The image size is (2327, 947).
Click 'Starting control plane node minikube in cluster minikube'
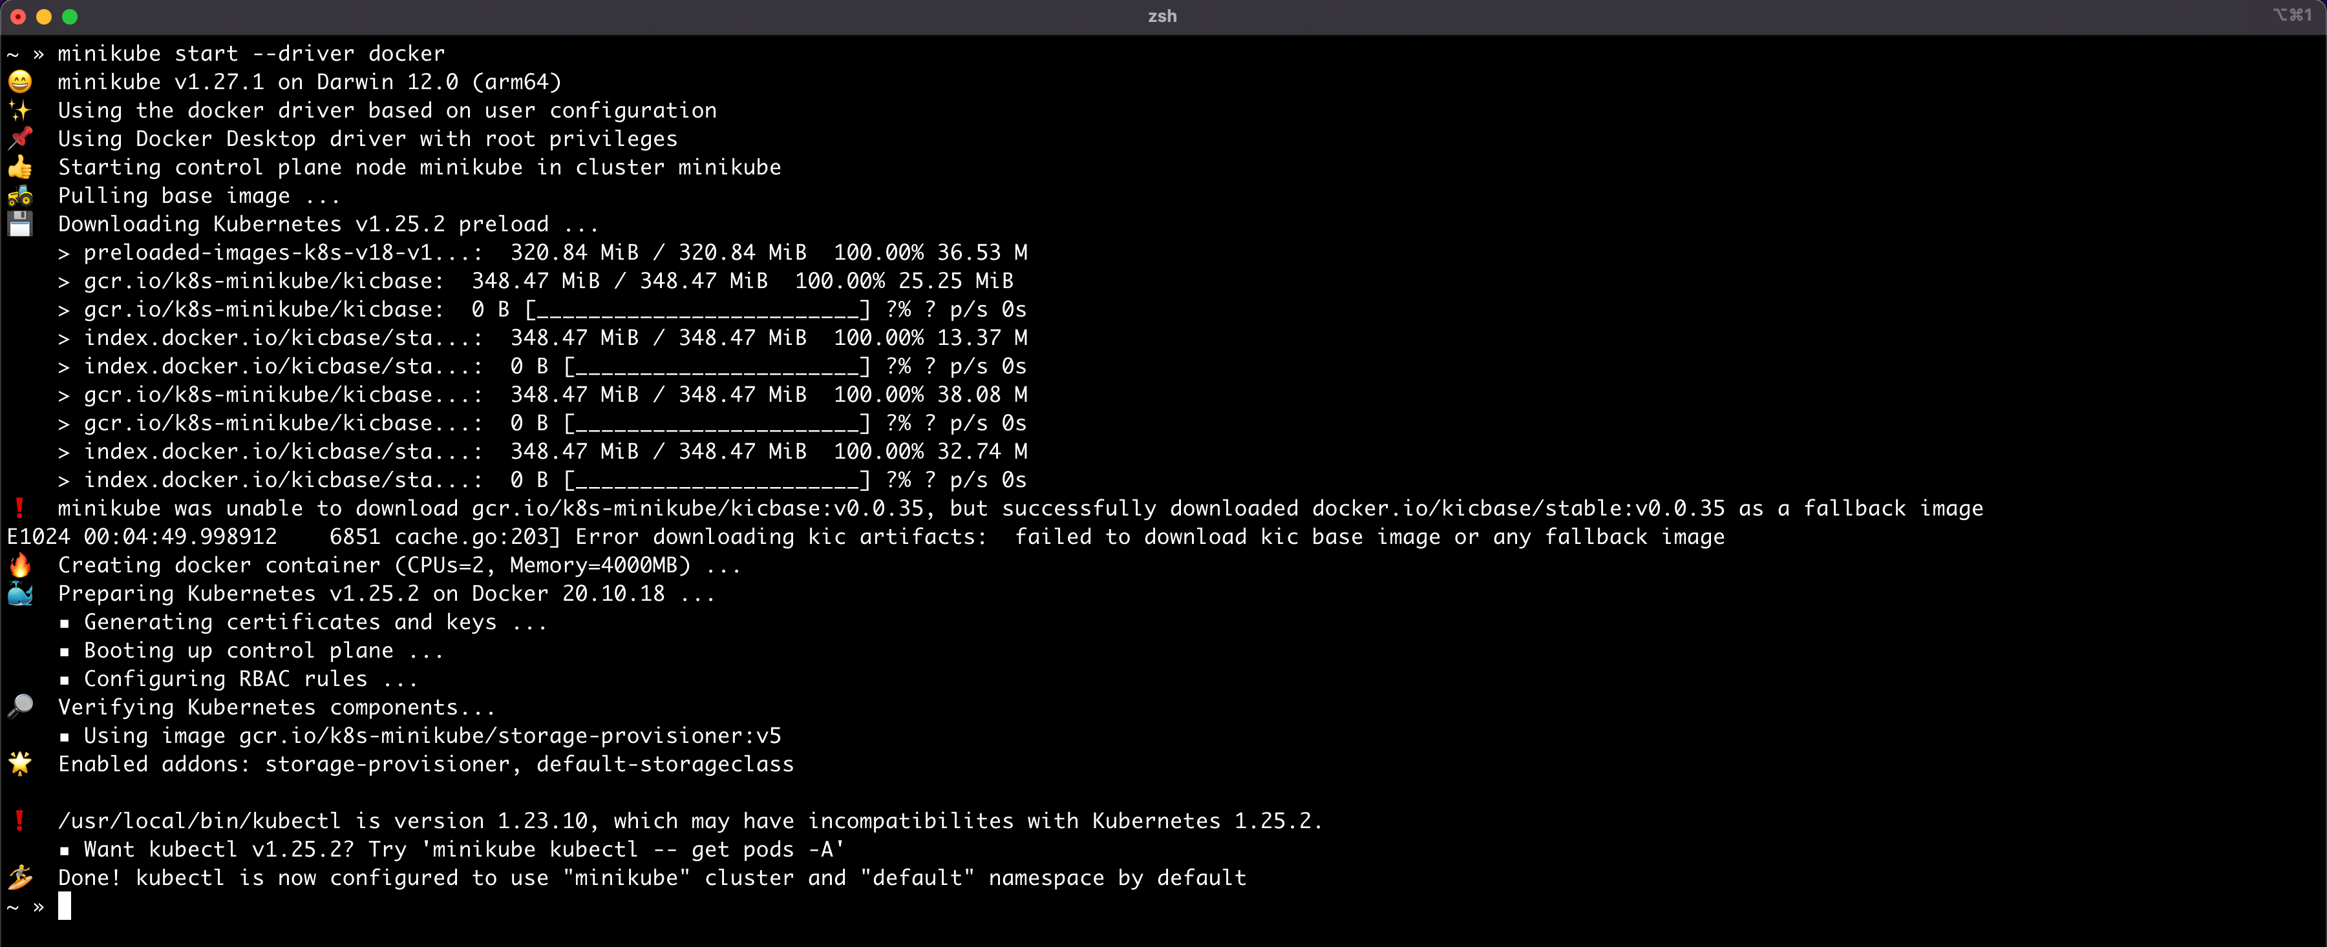[420, 168]
